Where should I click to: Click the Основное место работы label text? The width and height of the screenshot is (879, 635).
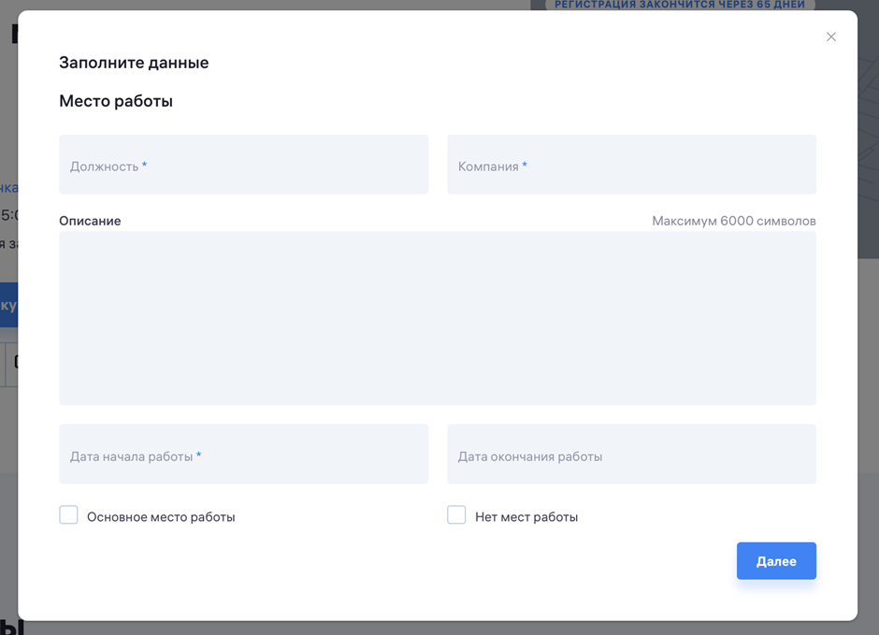coord(161,517)
